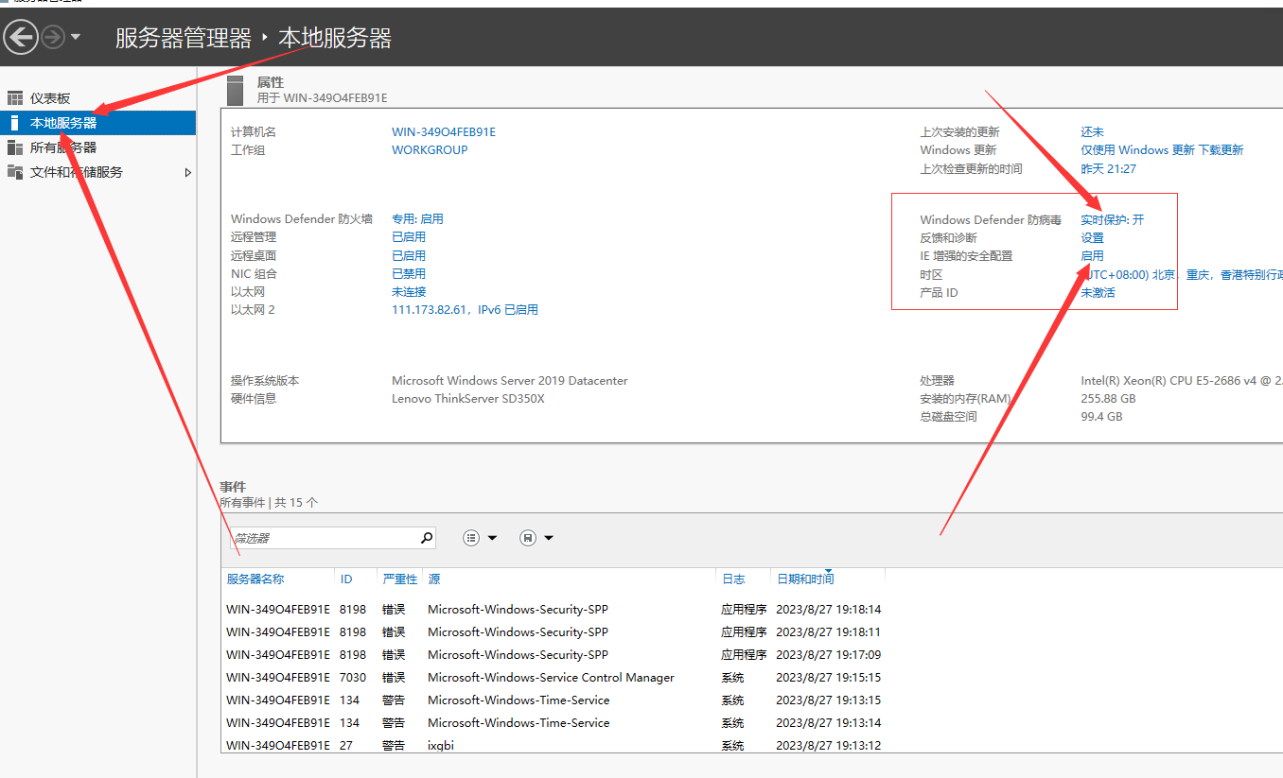Open the navigation history dropdown arrow
The width and height of the screenshot is (1283, 778).
pyautogui.click(x=76, y=37)
